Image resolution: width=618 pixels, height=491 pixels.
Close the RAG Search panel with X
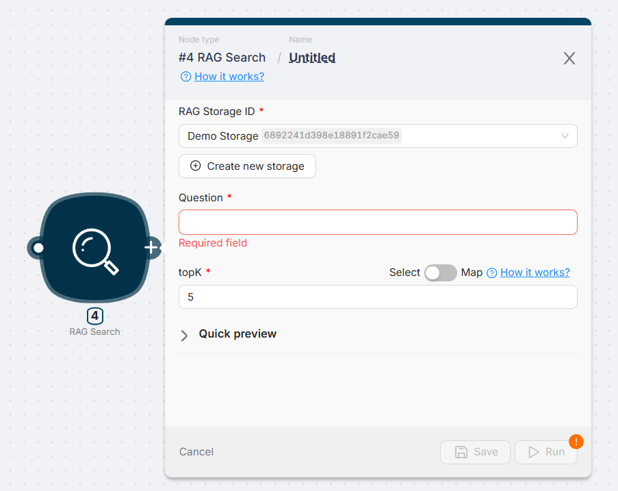(569, 58)
